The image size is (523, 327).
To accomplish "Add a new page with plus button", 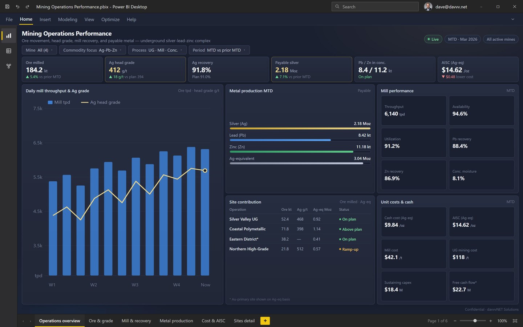I will pyautogui.click(x=265, y=320).
